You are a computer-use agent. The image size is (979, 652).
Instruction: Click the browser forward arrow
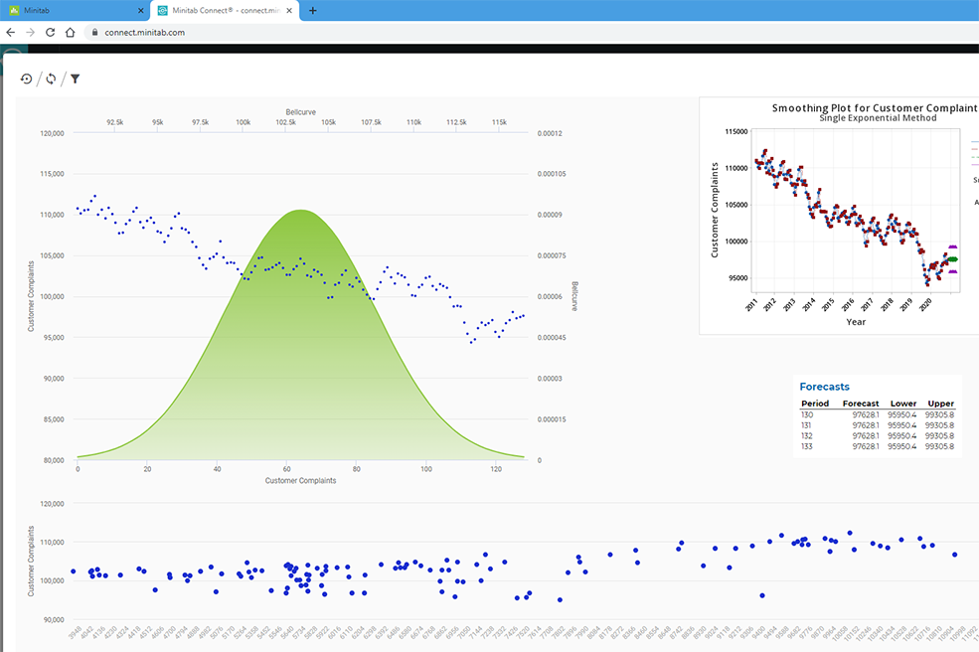(30, 32)
